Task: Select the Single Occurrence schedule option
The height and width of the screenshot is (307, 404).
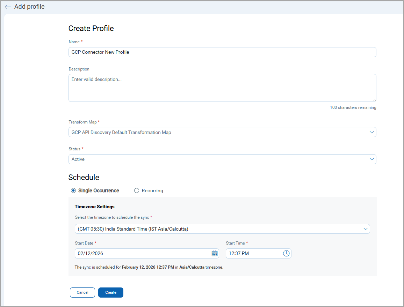Action: 73,190
